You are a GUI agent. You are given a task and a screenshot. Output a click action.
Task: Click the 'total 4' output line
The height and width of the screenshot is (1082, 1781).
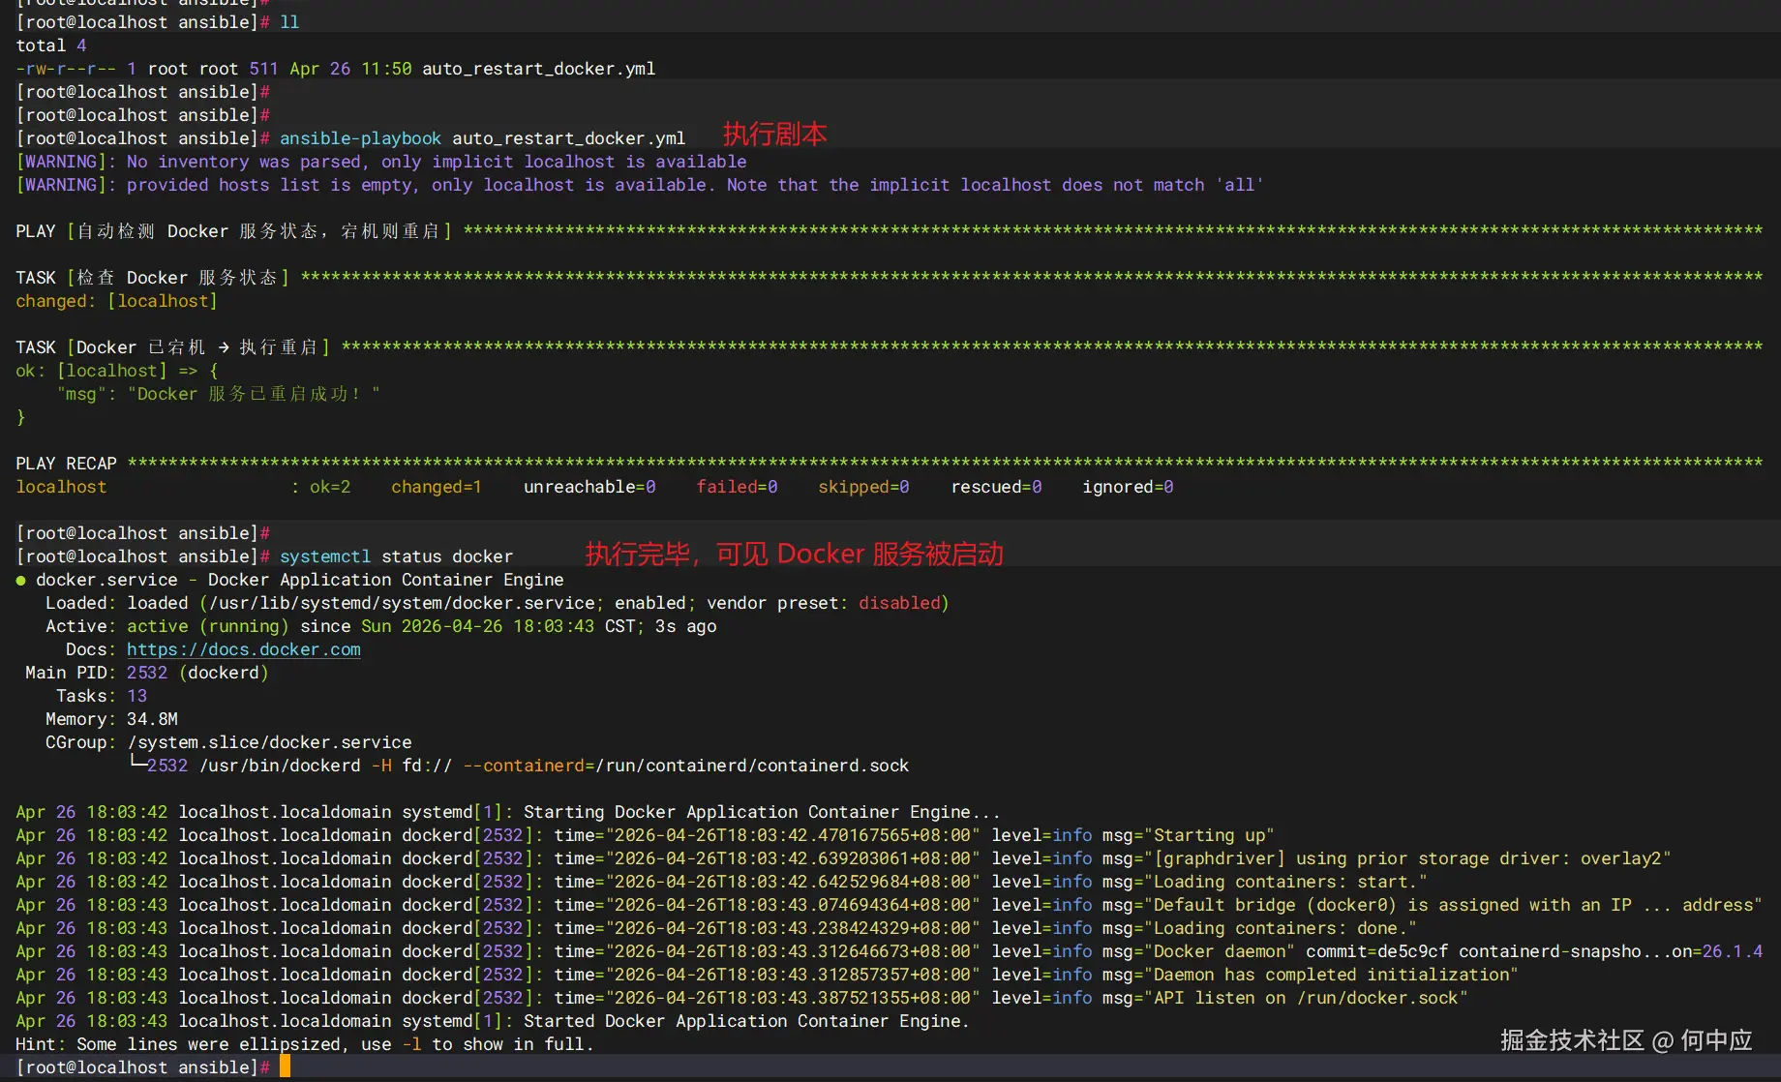[x=51, y=45]
